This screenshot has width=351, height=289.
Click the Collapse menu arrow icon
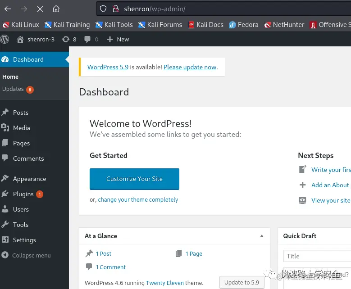(5, 255)
